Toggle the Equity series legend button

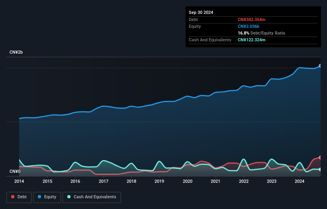click(x=47, y=197)
